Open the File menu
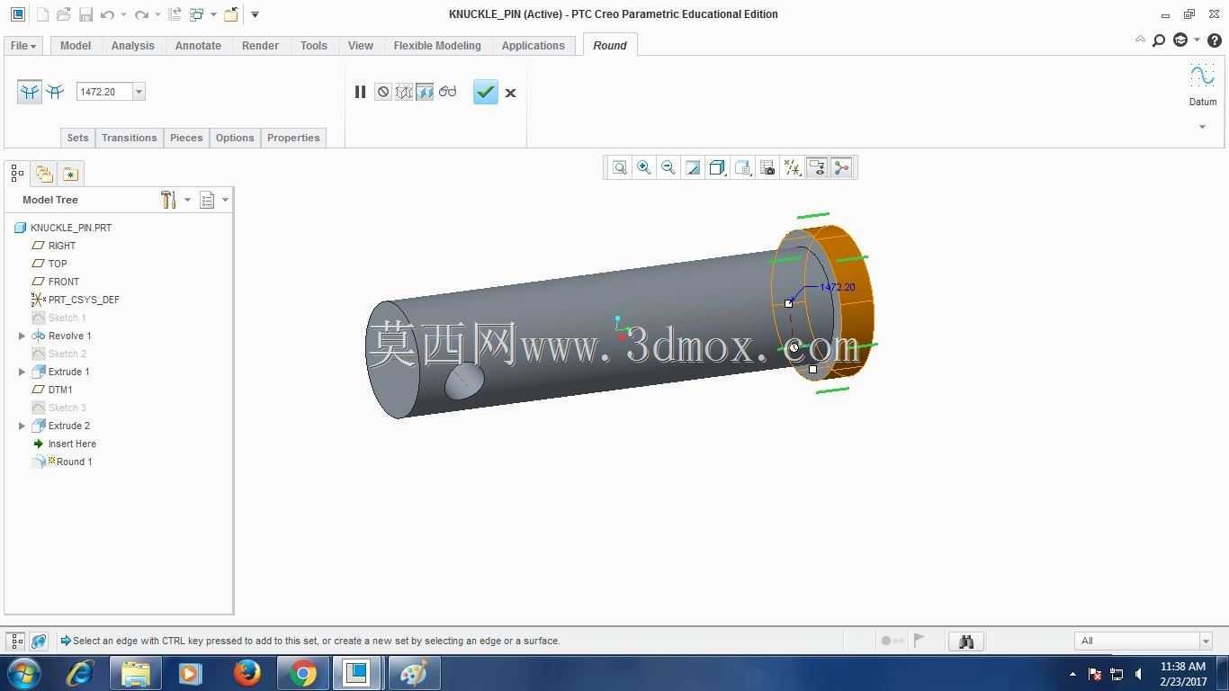 tap(22, 46)
